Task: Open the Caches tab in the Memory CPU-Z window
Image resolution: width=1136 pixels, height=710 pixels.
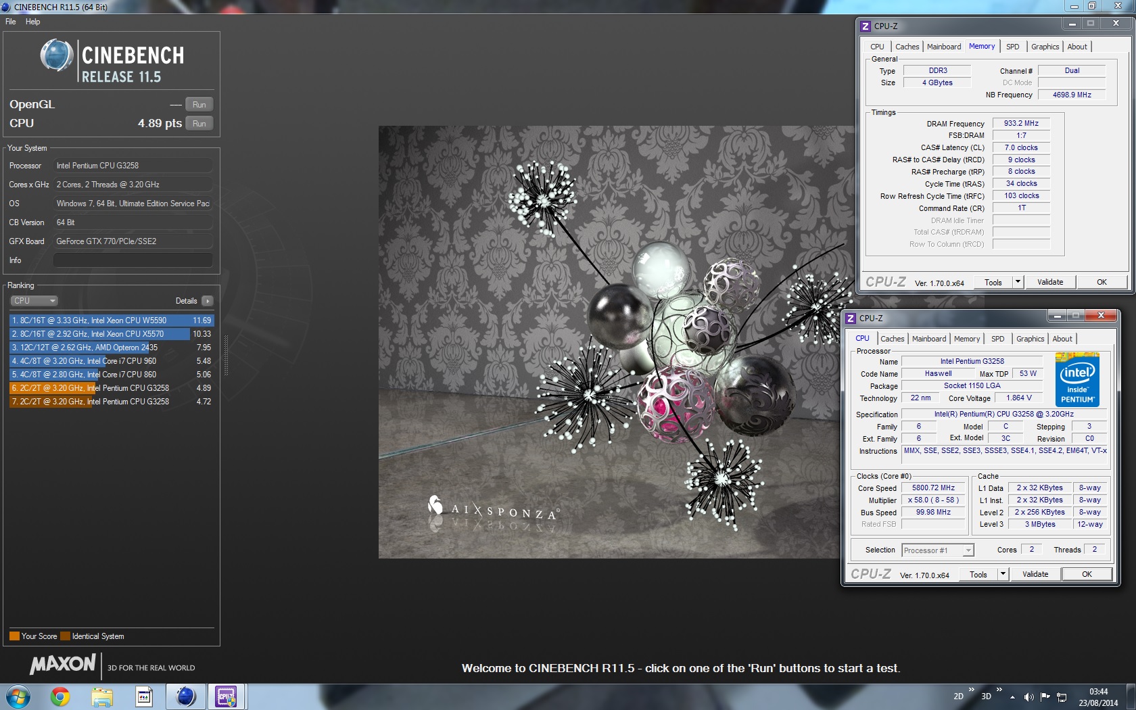Action: 907,47
